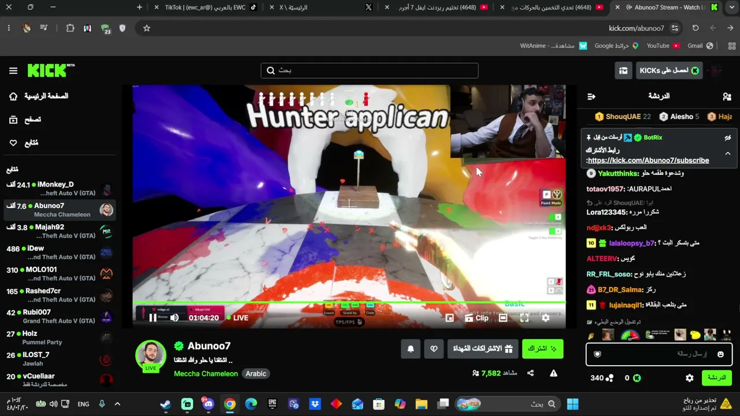Open the chat users list icon

pos(727,96)
